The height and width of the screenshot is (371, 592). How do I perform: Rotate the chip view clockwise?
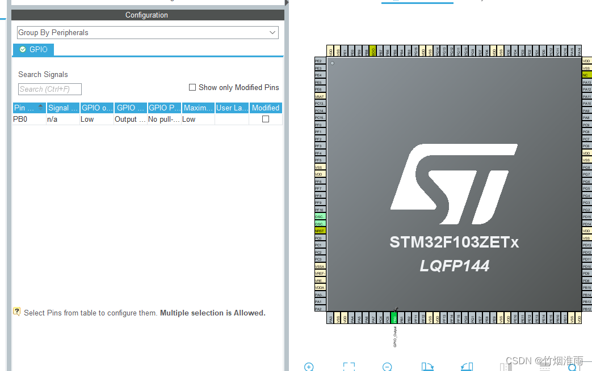428,367
